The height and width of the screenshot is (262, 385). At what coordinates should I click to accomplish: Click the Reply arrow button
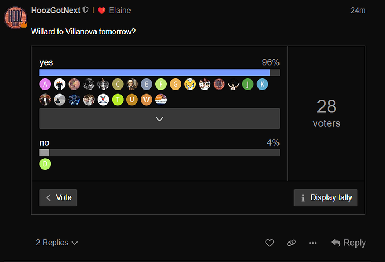(349, 243)
